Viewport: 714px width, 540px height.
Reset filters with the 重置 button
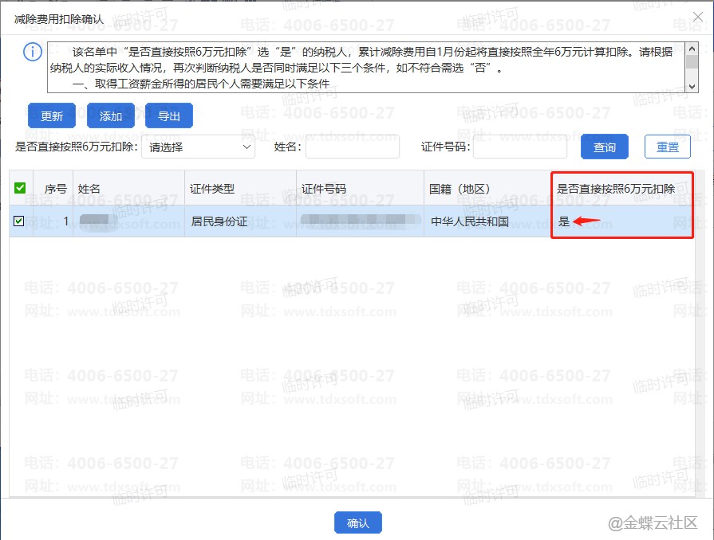click(x=667, y=147)
